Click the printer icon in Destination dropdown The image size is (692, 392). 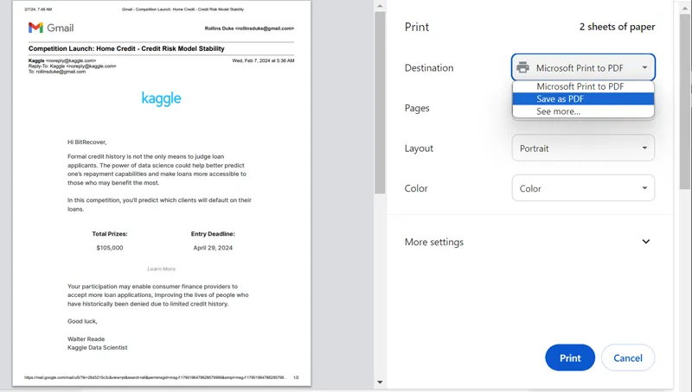tap(522, 67)
